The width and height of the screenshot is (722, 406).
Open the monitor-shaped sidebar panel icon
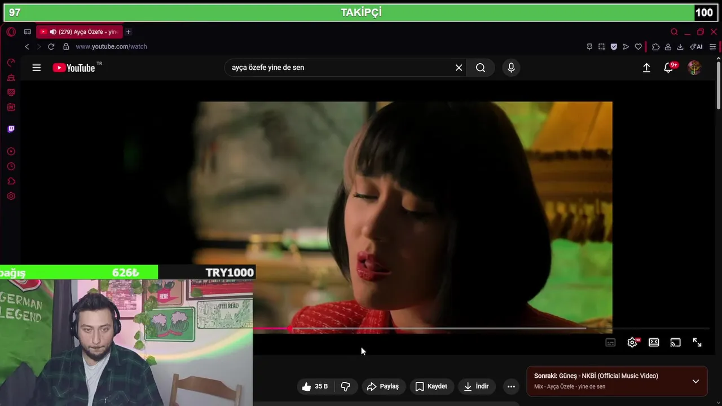(11, 92)
